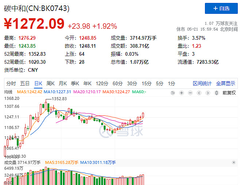Image resolution: width=240 pixels, height=185 pixels.
Task: Click 成交量 value 3714.97万手 in stats
Action: 143,38
